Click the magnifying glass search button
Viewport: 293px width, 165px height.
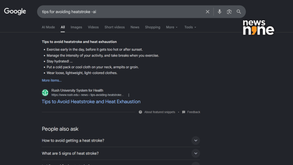point(238,11)
